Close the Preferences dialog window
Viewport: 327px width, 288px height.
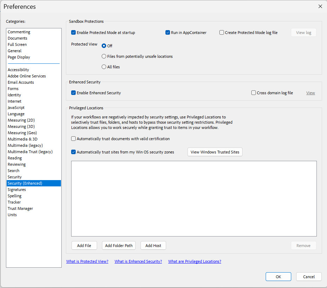coord(320,6)
